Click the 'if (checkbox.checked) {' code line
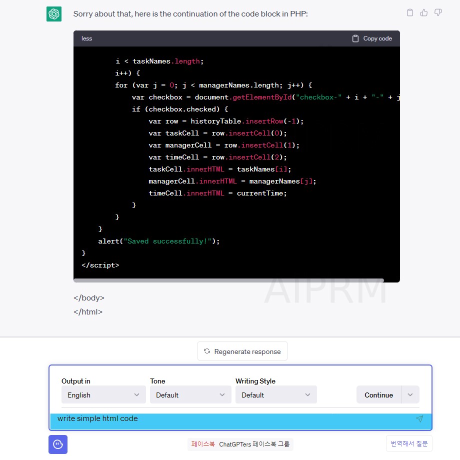 tap(180, 109)
